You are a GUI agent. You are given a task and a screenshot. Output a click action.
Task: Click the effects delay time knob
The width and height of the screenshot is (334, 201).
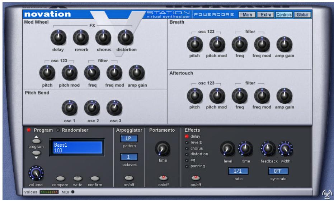(245, 148)
